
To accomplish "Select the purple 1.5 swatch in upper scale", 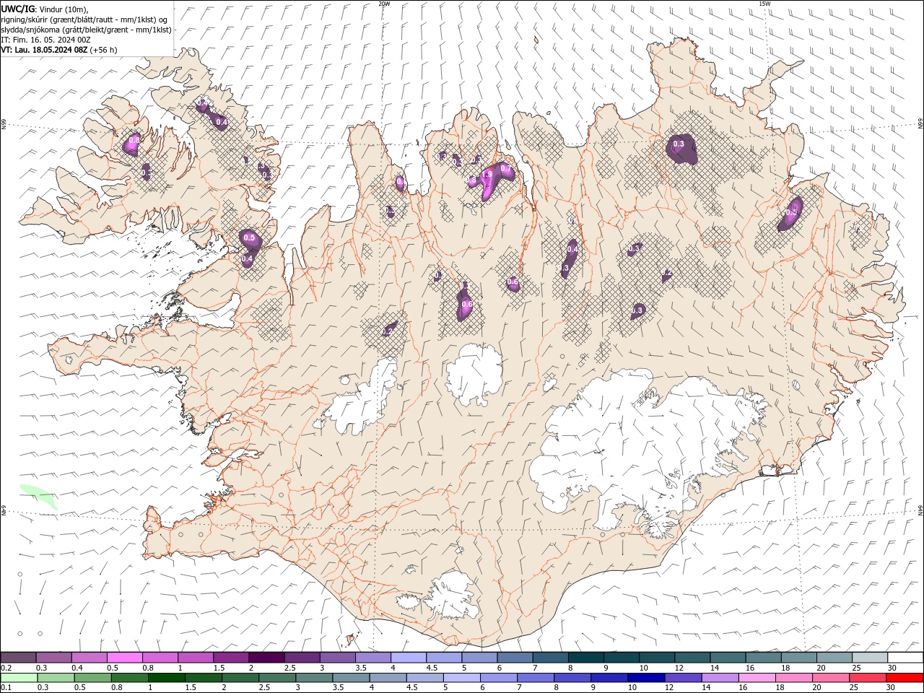I will (231, 658).
